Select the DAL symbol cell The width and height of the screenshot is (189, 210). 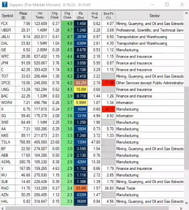pos(7,43)
